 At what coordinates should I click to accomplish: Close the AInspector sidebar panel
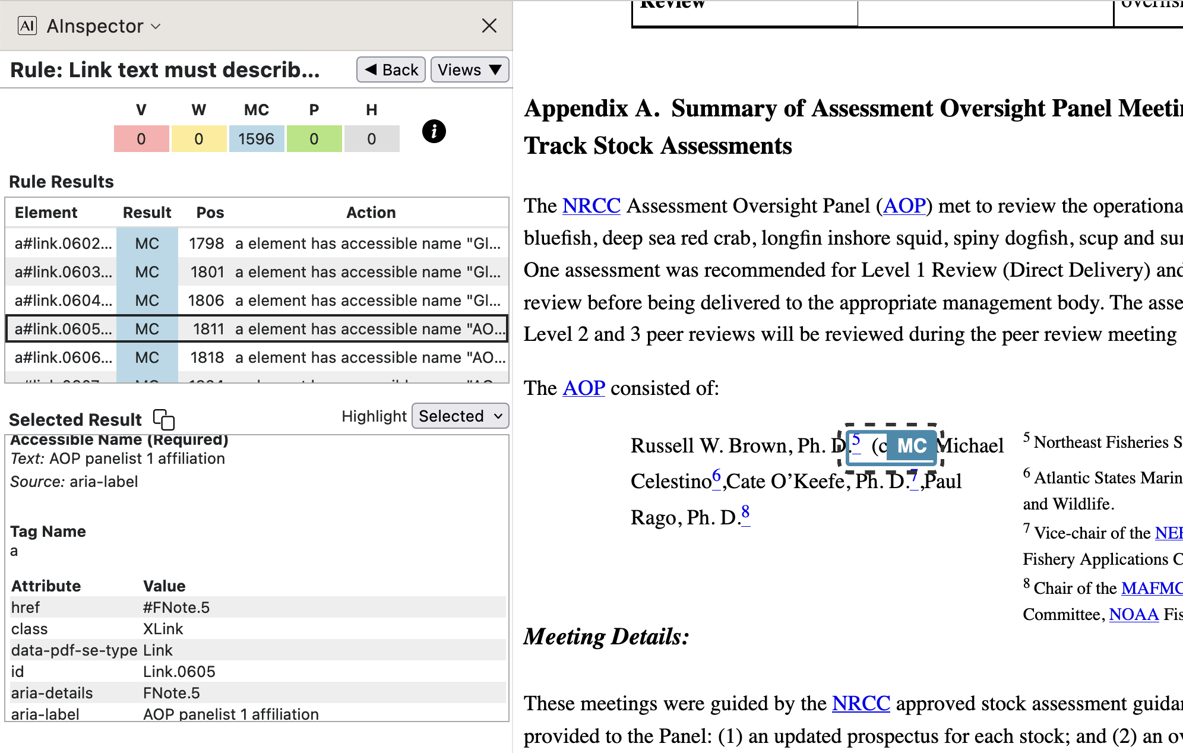489,26
